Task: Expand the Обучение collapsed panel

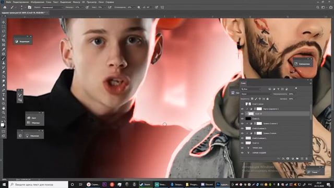Action: 32,136
